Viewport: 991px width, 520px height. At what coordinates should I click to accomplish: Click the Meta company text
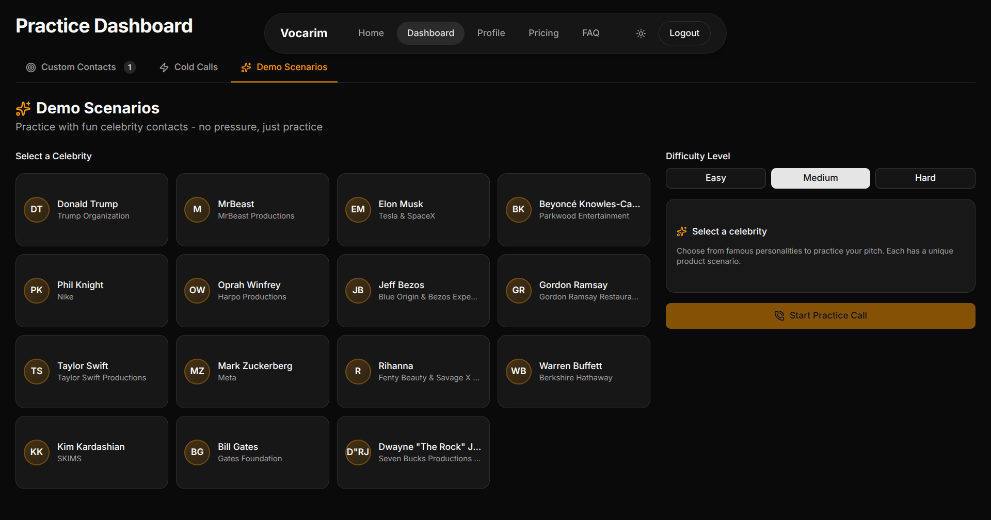click(x=227, y=378)
